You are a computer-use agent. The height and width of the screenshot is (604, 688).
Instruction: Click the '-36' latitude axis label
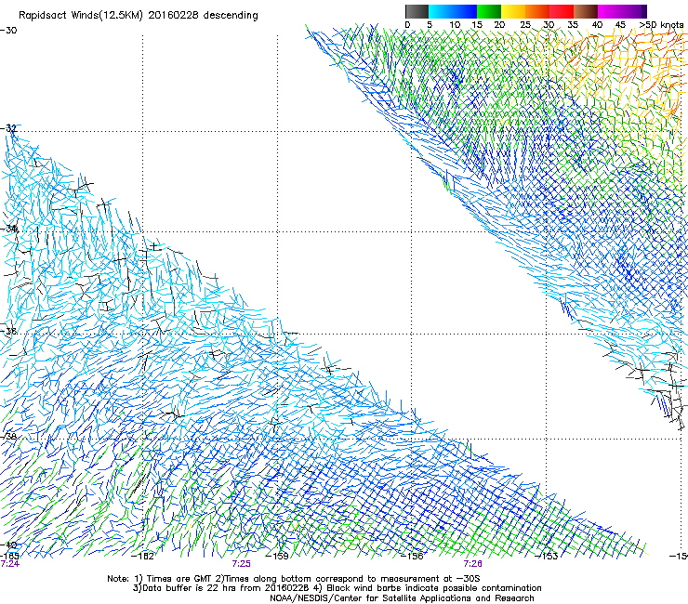pyautogui.click(x=8, y=331)
